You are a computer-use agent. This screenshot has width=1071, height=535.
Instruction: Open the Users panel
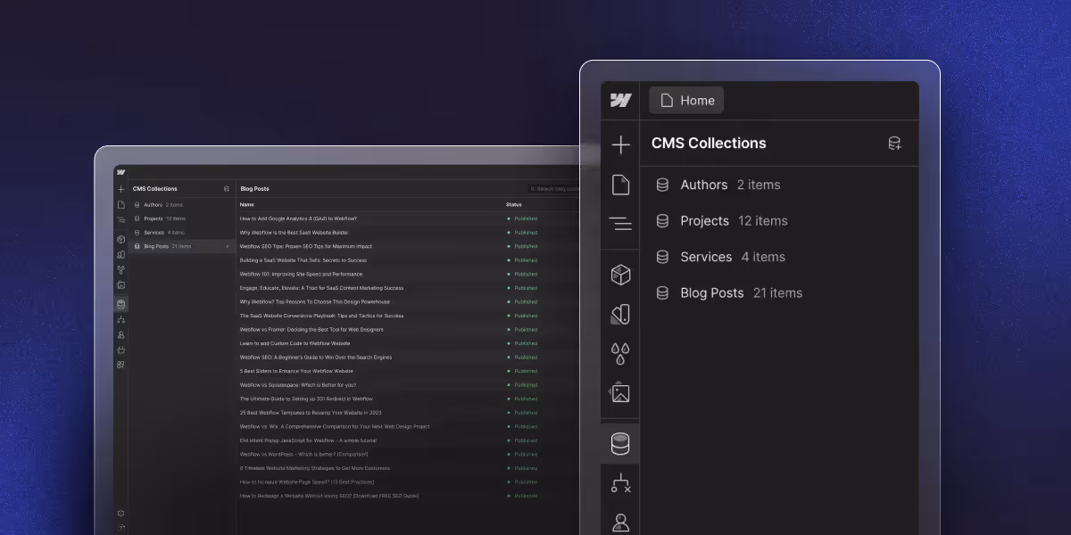[619, 522]
